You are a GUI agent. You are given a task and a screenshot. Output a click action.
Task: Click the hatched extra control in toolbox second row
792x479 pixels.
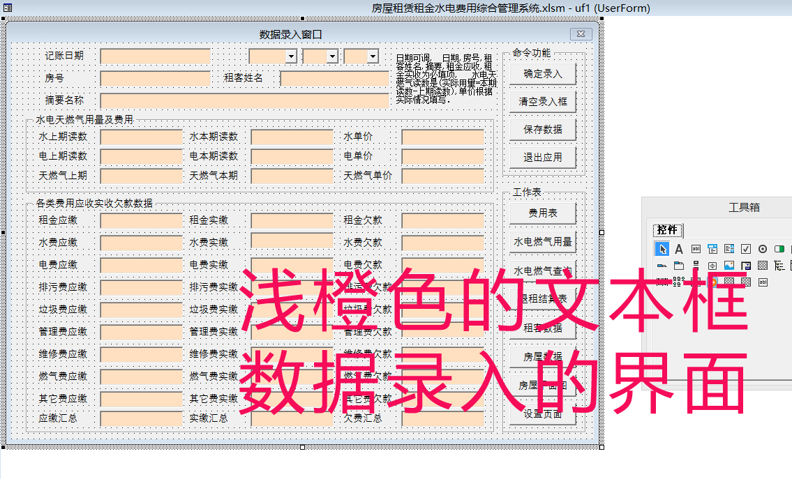(x=763, y=266)
